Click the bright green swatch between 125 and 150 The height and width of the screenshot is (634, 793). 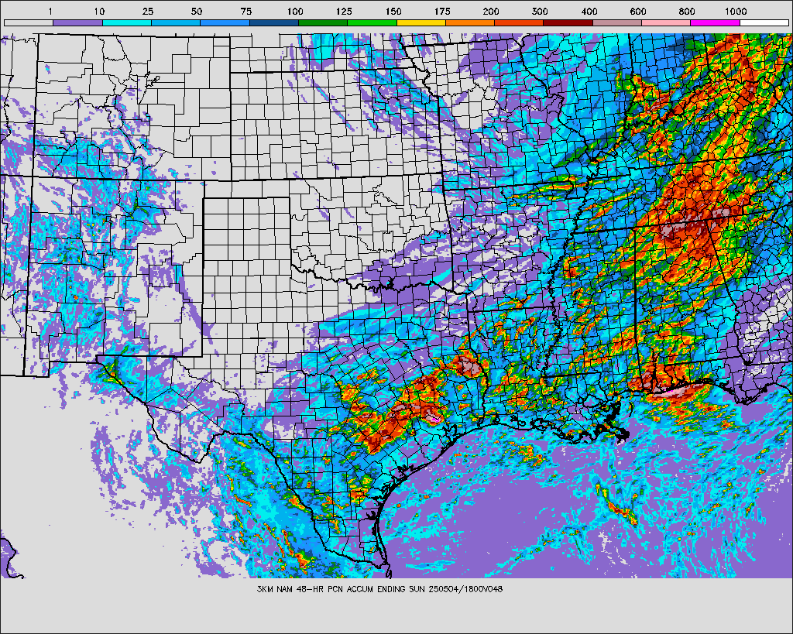click(x=372, y=22)
